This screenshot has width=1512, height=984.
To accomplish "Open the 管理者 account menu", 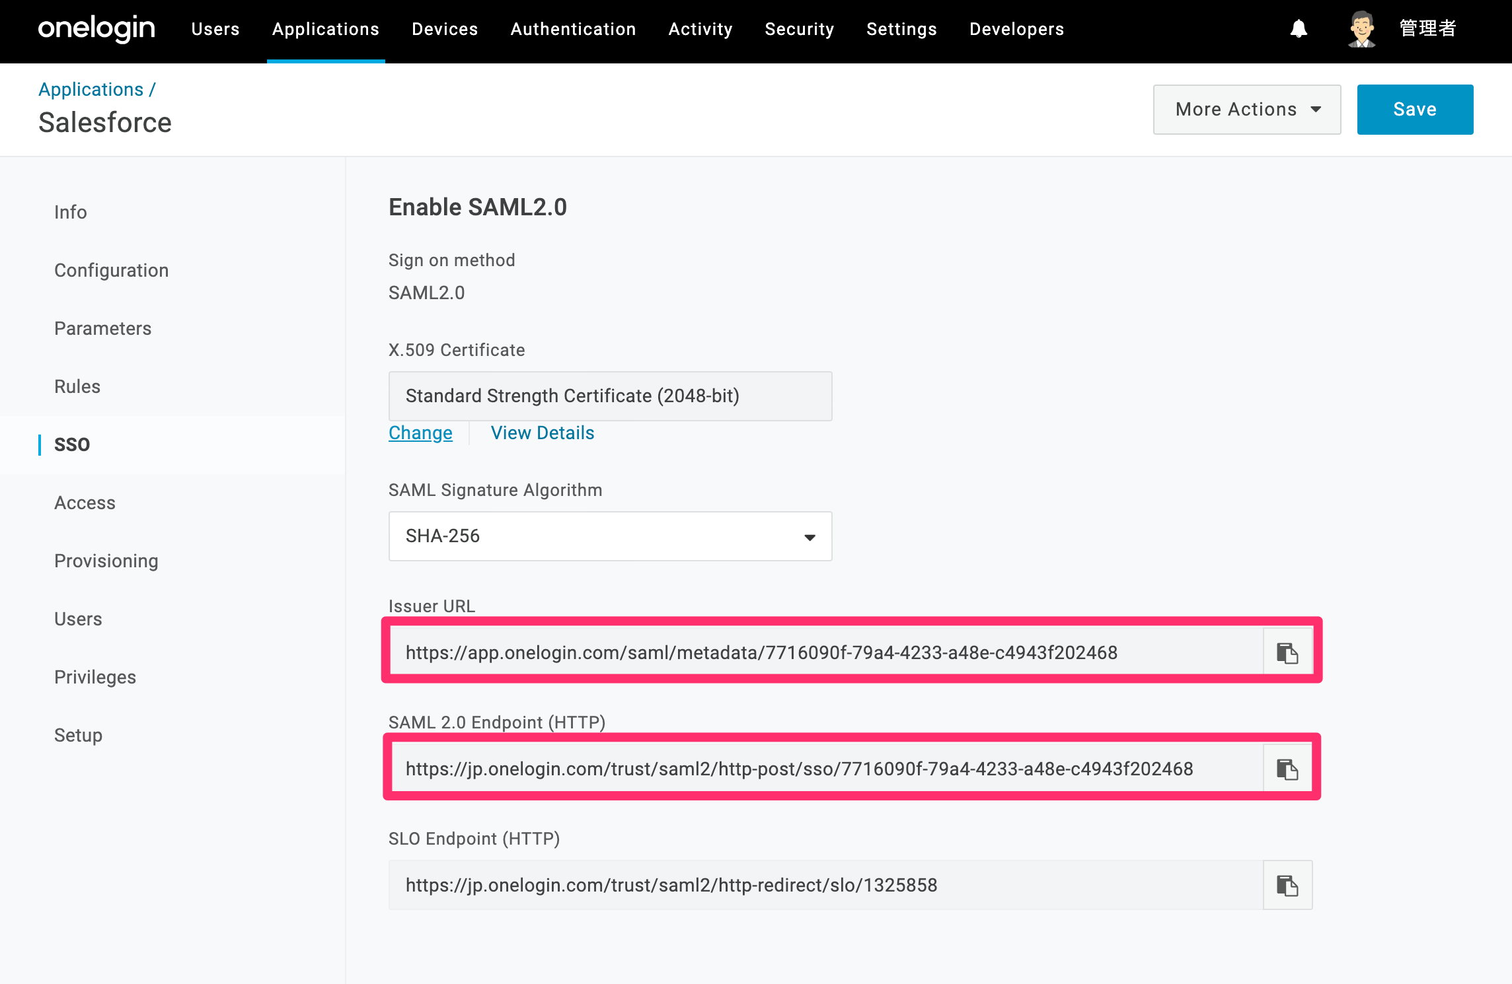I will click(x=1427, y=29).
